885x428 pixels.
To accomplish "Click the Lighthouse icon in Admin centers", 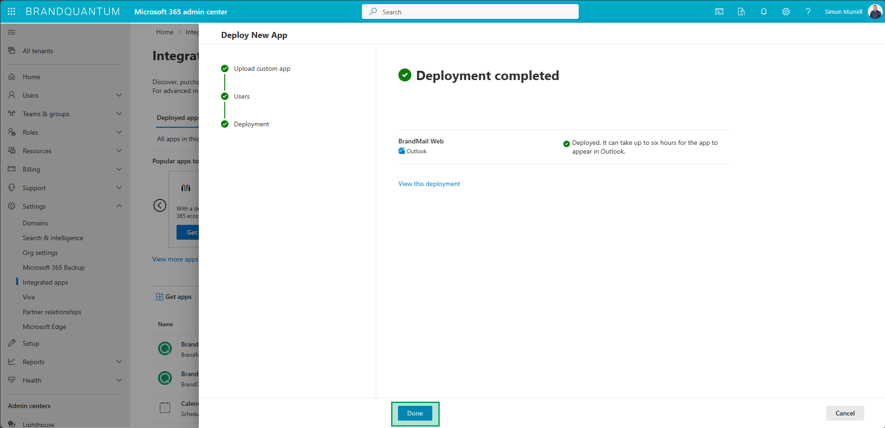I will coord(12,424).
